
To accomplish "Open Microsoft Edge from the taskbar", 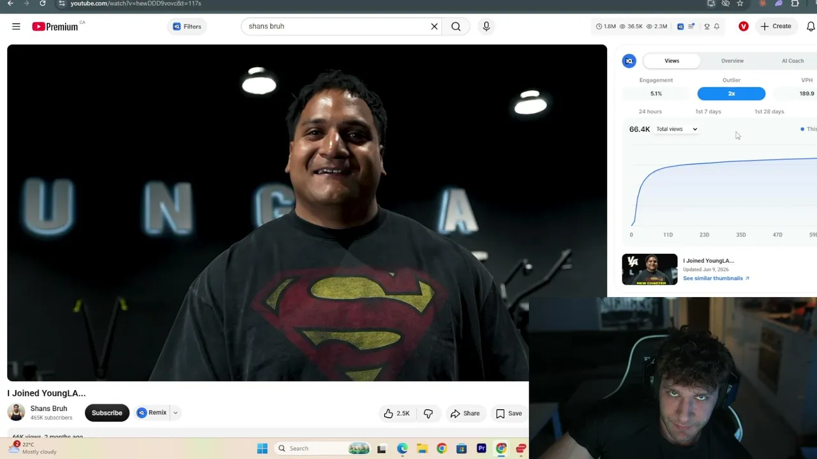I will 402,449.
